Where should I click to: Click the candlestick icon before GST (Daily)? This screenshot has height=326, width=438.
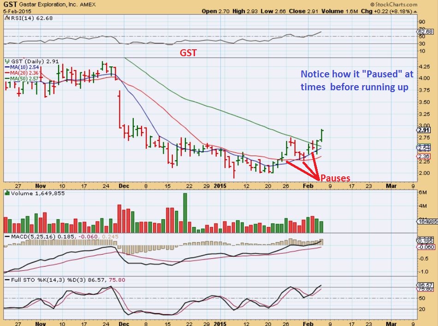point(7,61)
